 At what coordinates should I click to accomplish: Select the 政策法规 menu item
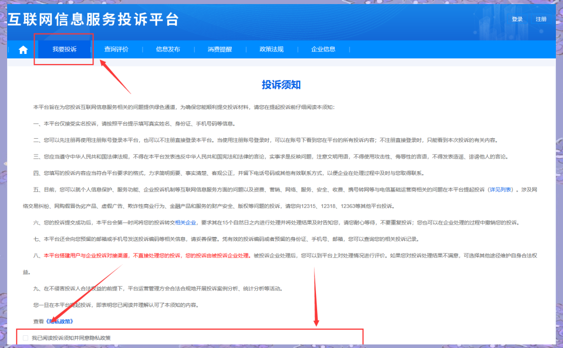pos(271,49)
